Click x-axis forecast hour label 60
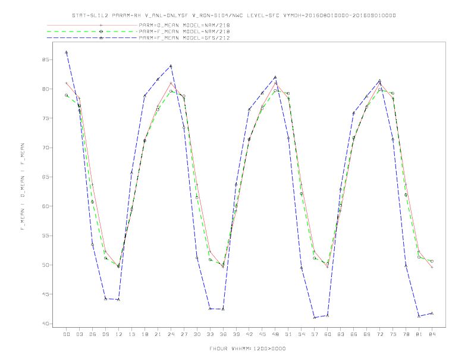The width and height of the screenshot is (471, 364). coord(328,334)
